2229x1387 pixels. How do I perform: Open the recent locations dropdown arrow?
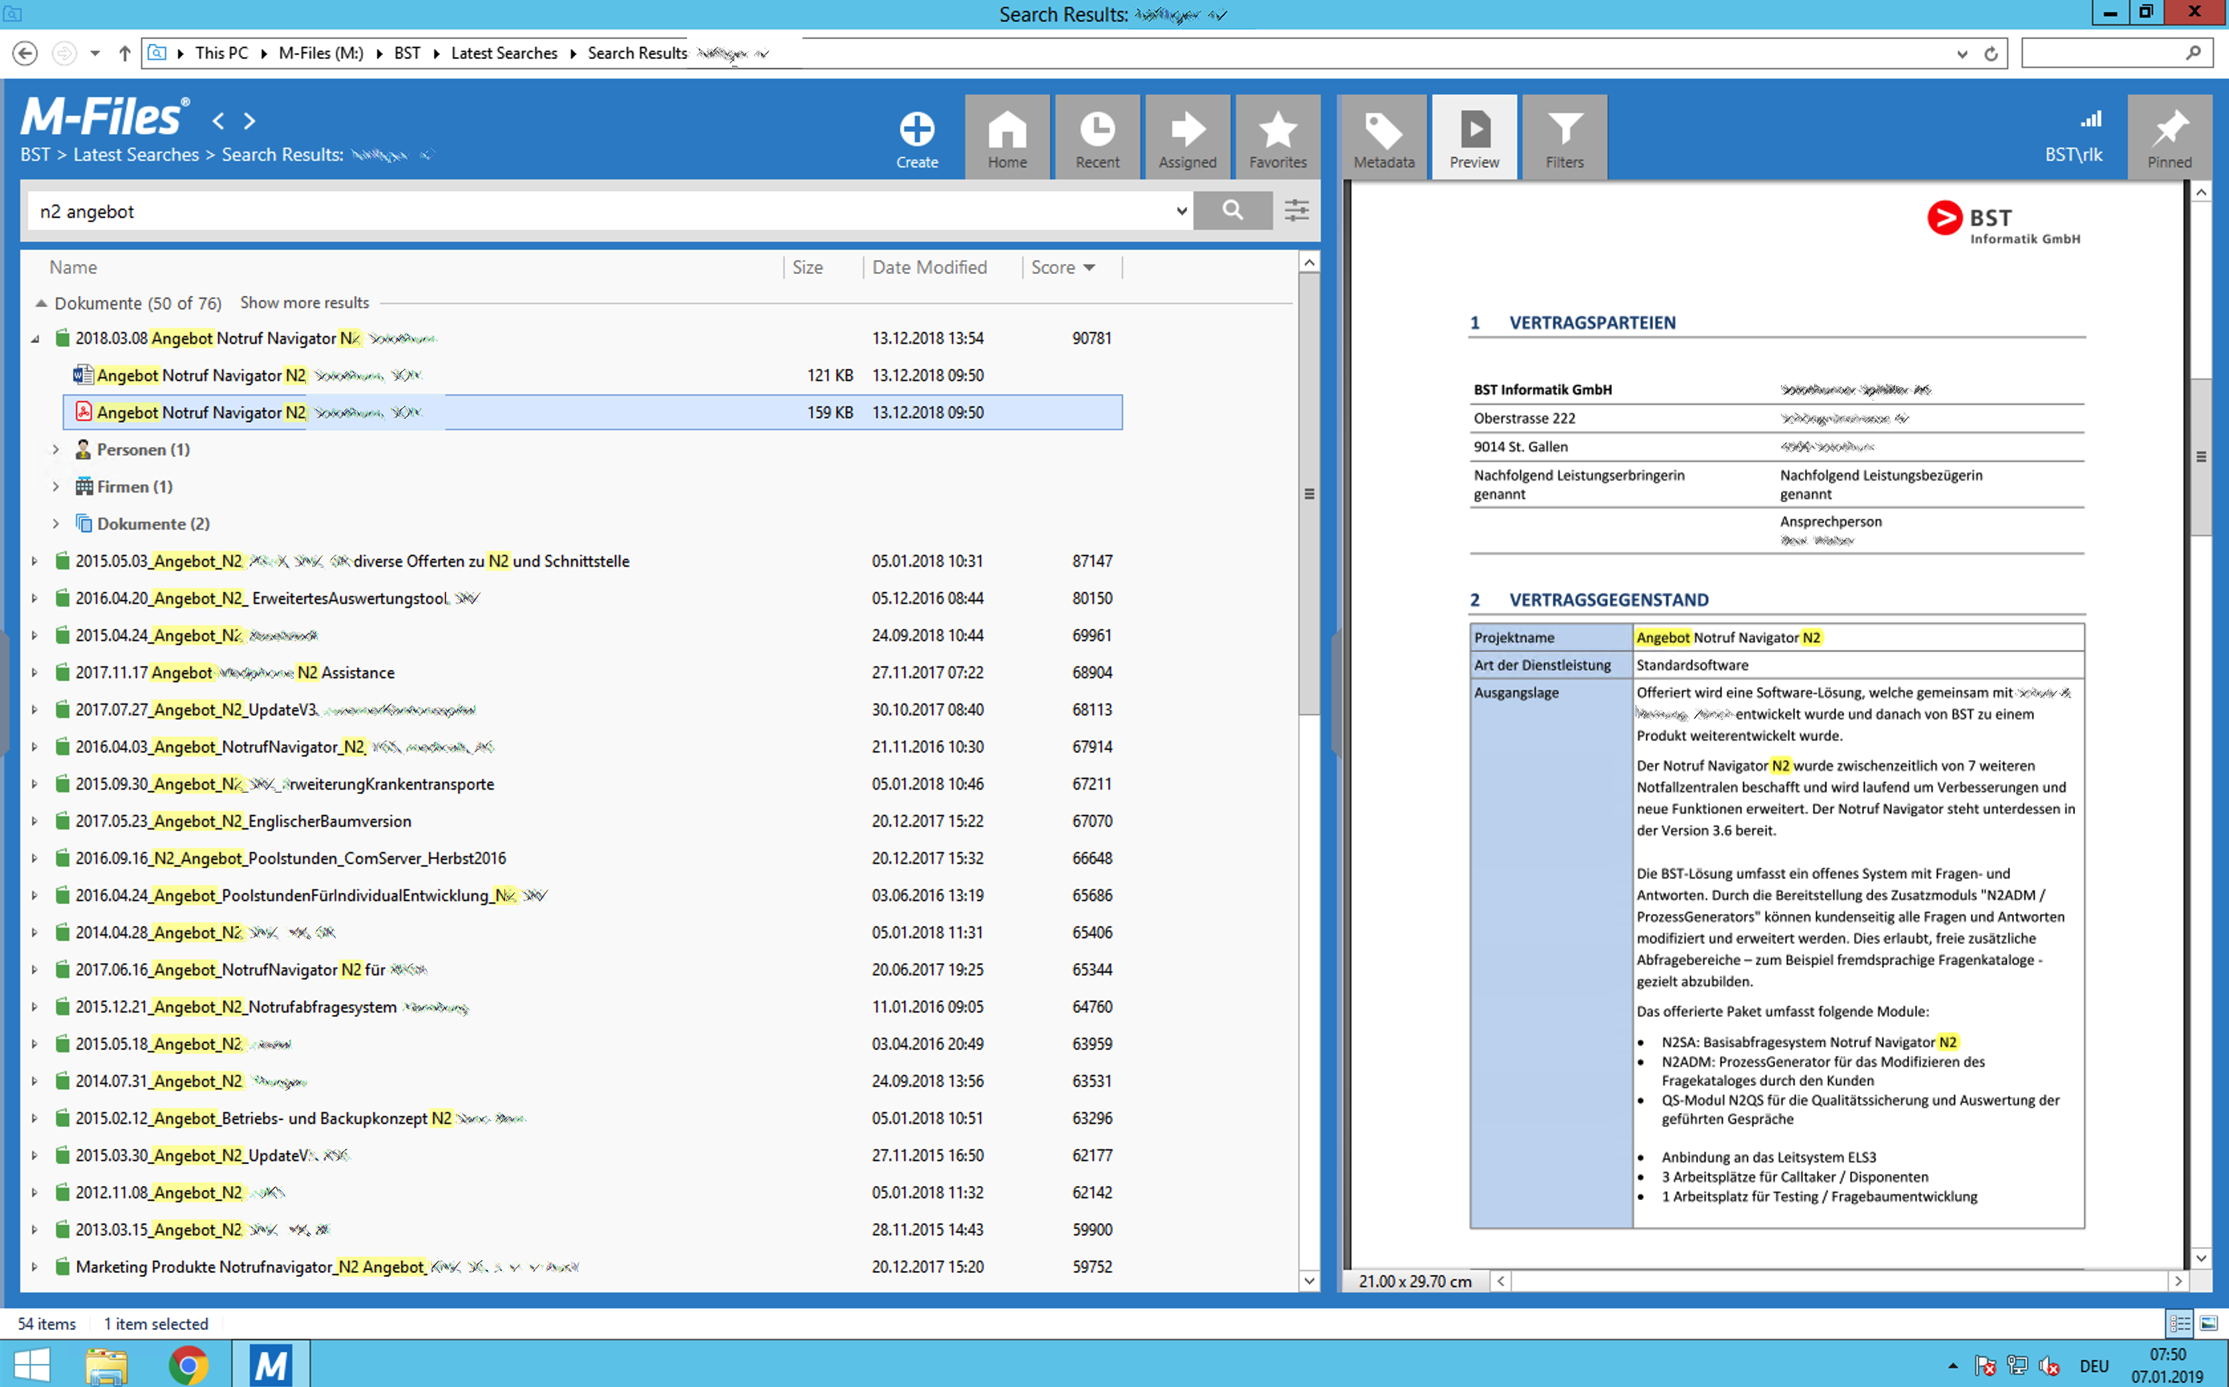point(94,53)
